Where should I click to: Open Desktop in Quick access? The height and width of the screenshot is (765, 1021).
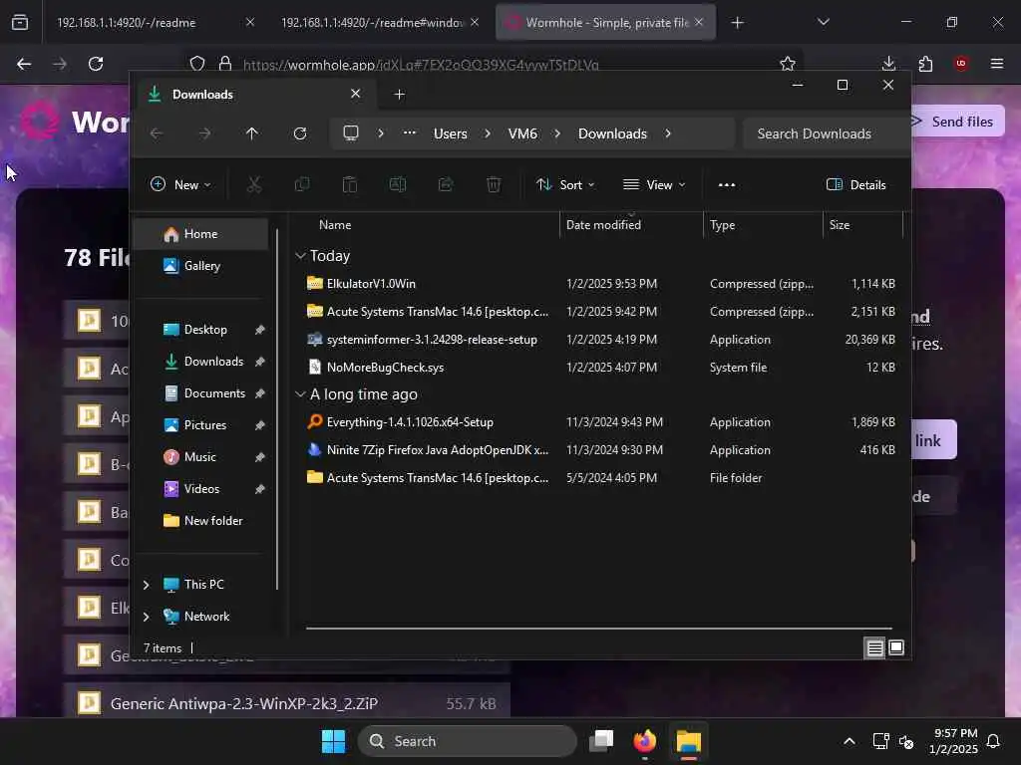[x=205, y=329]
